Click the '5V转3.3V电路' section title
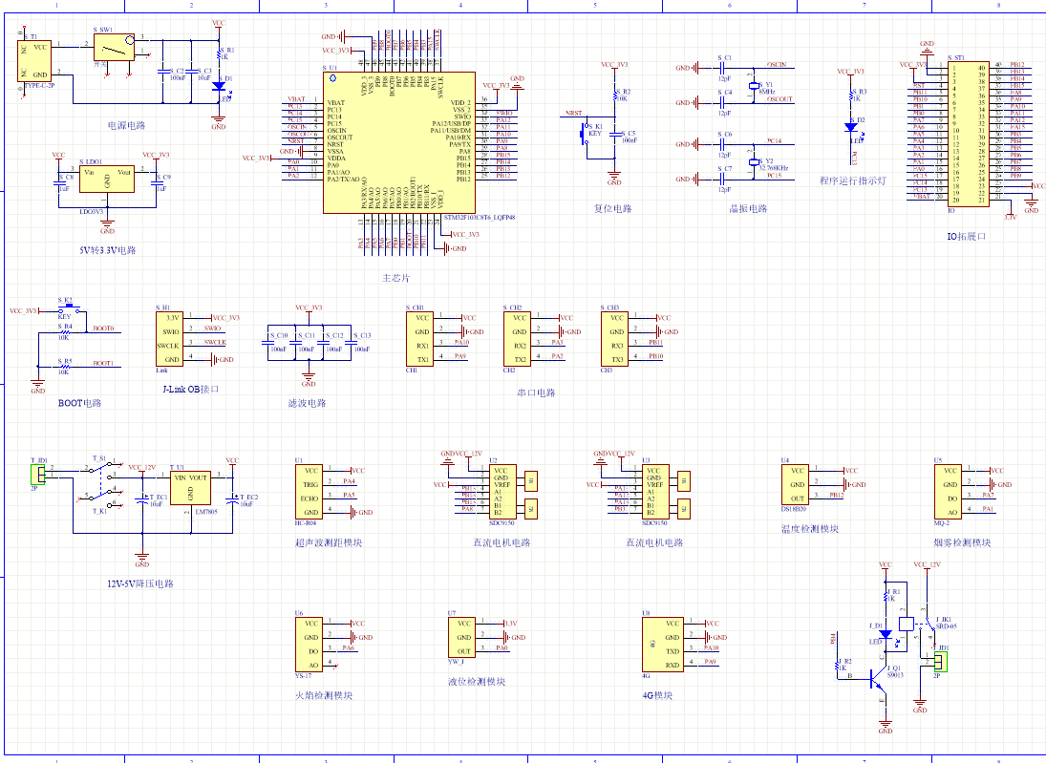This screenshot has height=763, width=1046. [x=107, y=250]
